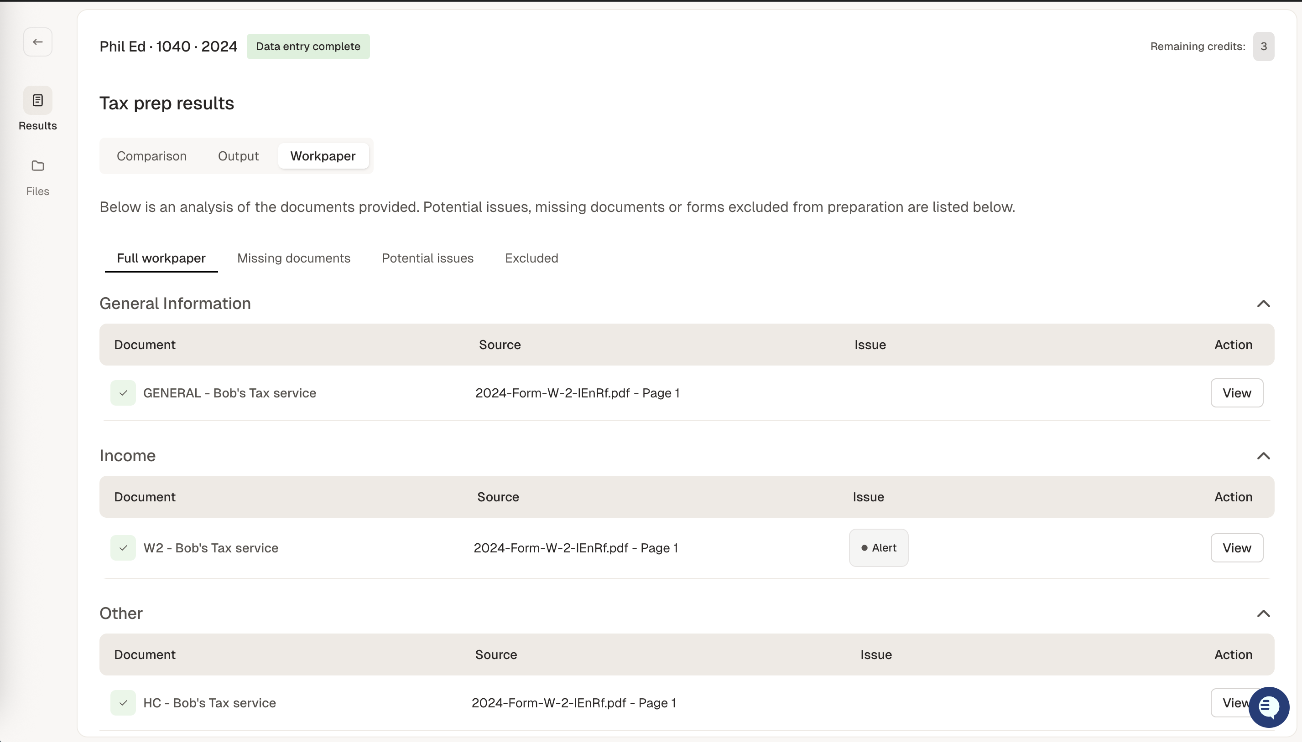Show the Excluded tab
Image resolution: width=1302 pixels, height=742 pixels.
point(531,258)
